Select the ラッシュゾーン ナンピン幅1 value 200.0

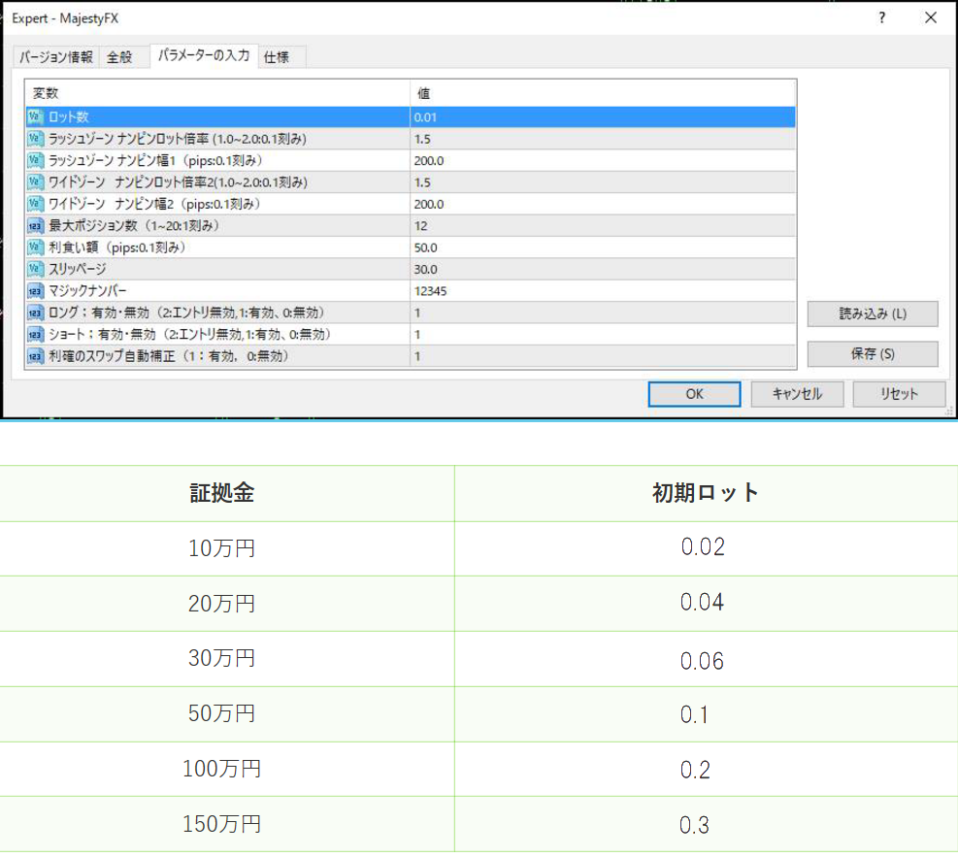603,160
